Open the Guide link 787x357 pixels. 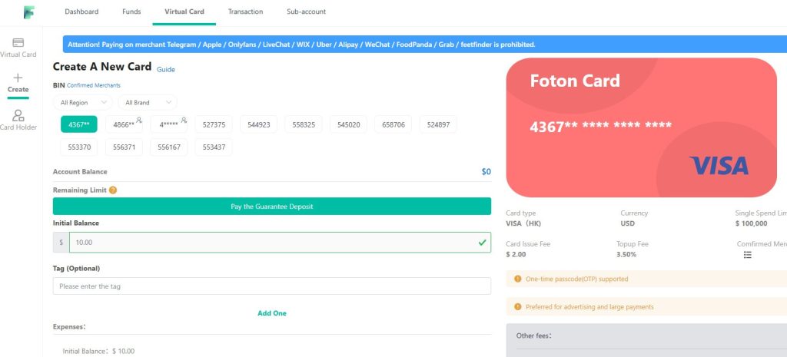[x=166, y=70]
